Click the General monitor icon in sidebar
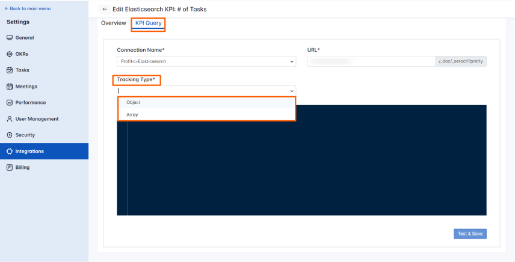The width and height of the screenshot is (515, 262). (10, 38)
